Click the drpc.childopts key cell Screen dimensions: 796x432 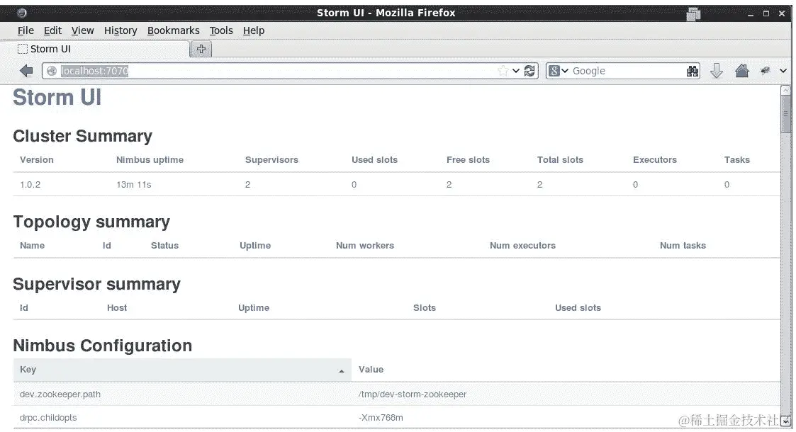pyautogui.click(x=48, y=417)
